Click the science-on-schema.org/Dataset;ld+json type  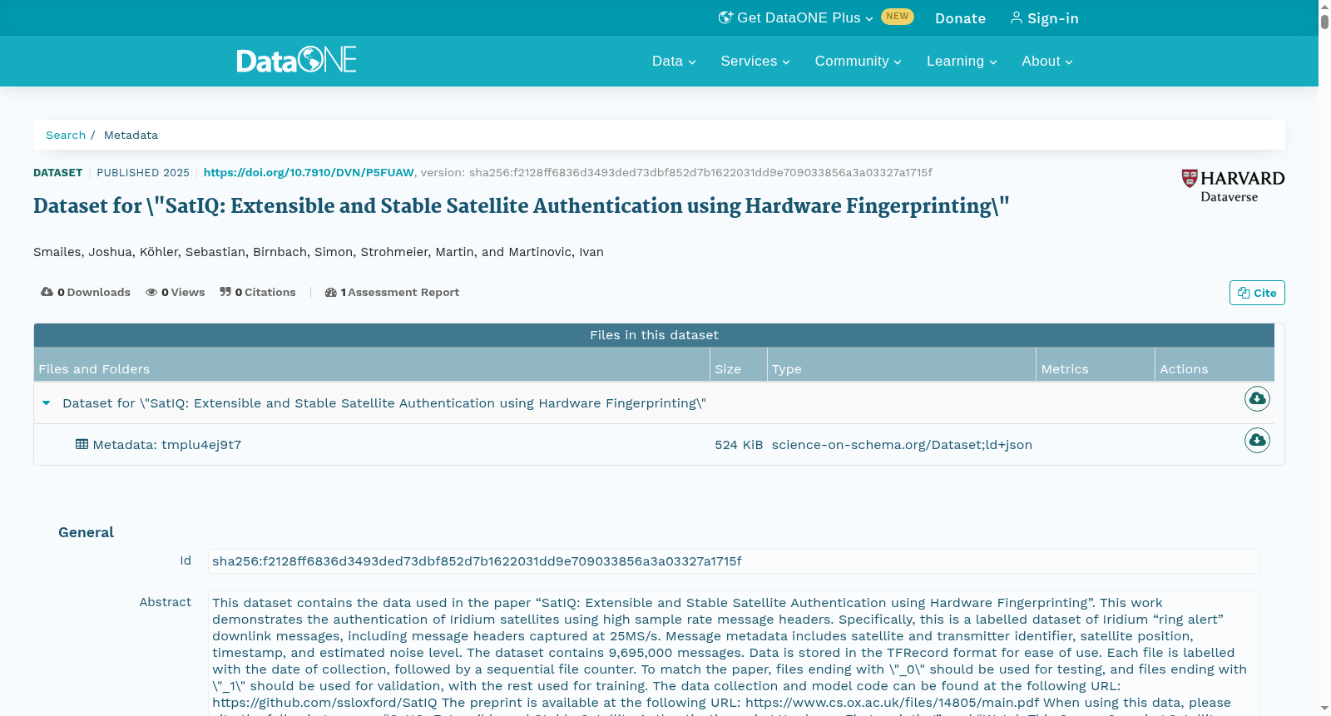pos(902,445)
